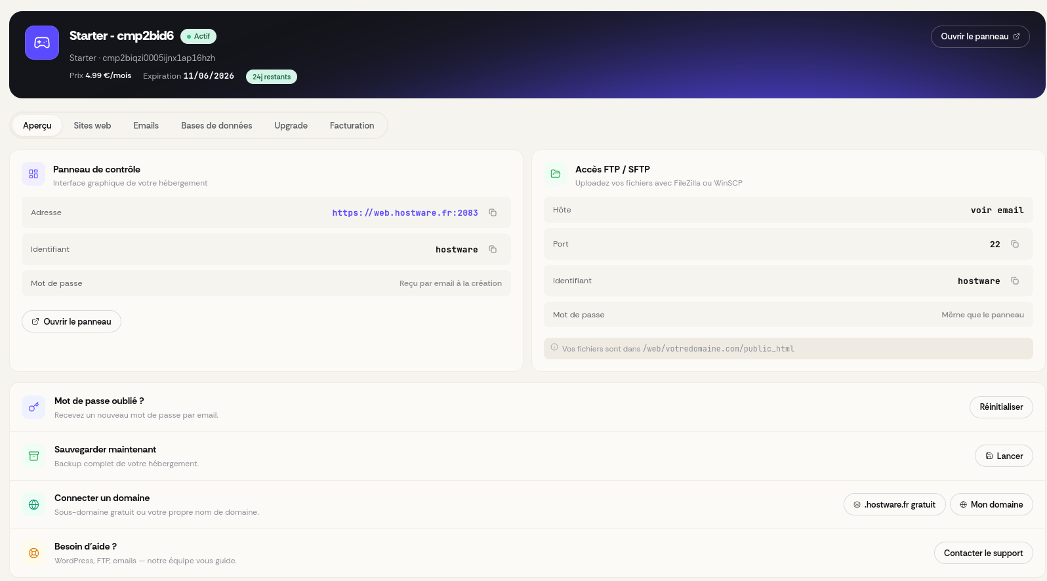This screenshot has height=581, width=1047.
Task: Click the 24j restants badge
Action: (272, 77)
